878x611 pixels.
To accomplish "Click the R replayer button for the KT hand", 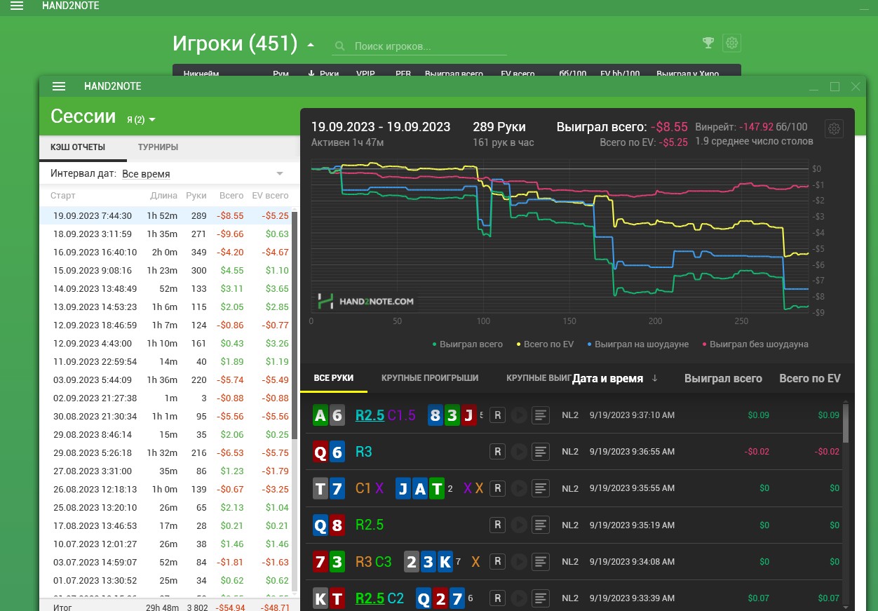I will pyautogui.click(x=497, y=598).
